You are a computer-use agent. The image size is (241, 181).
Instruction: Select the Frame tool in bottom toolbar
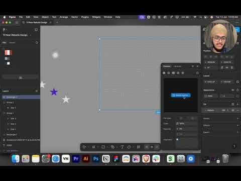click(x=94, y=147)
